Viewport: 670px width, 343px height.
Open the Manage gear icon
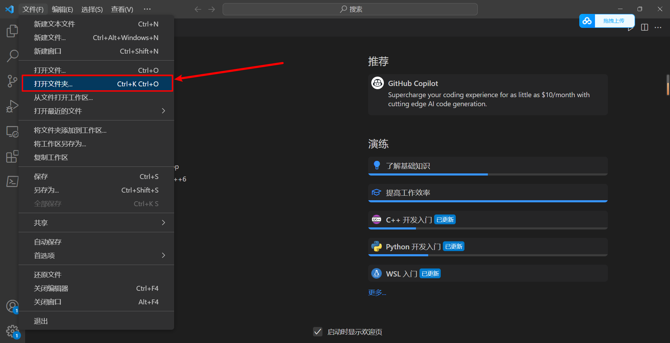(12, 332)
